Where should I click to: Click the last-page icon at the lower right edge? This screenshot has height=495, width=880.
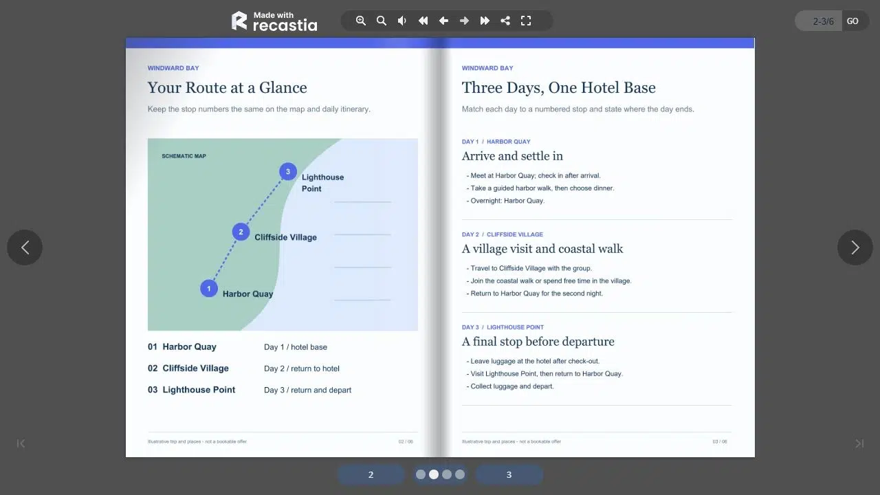859,443
